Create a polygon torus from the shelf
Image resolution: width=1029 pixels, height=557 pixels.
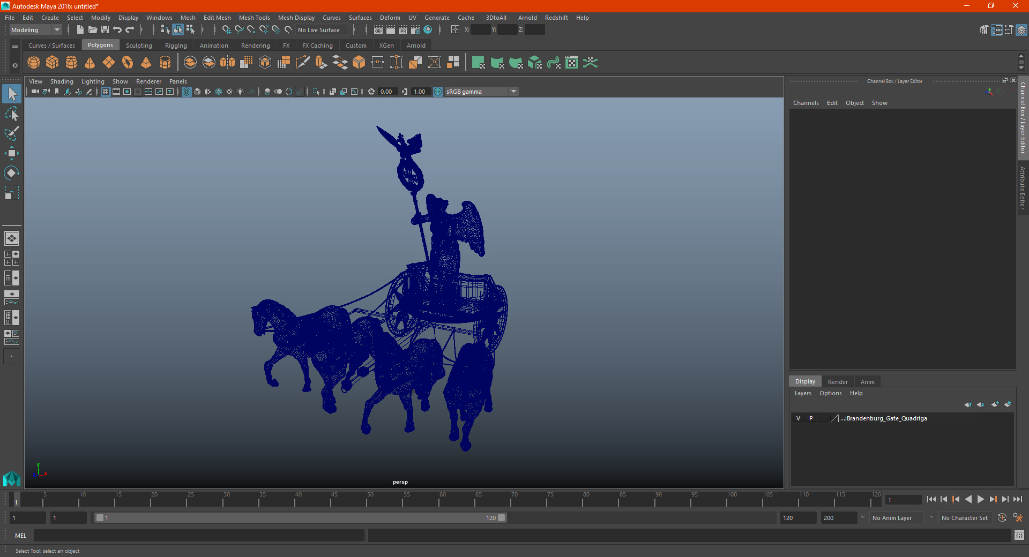tap(128, 63)
